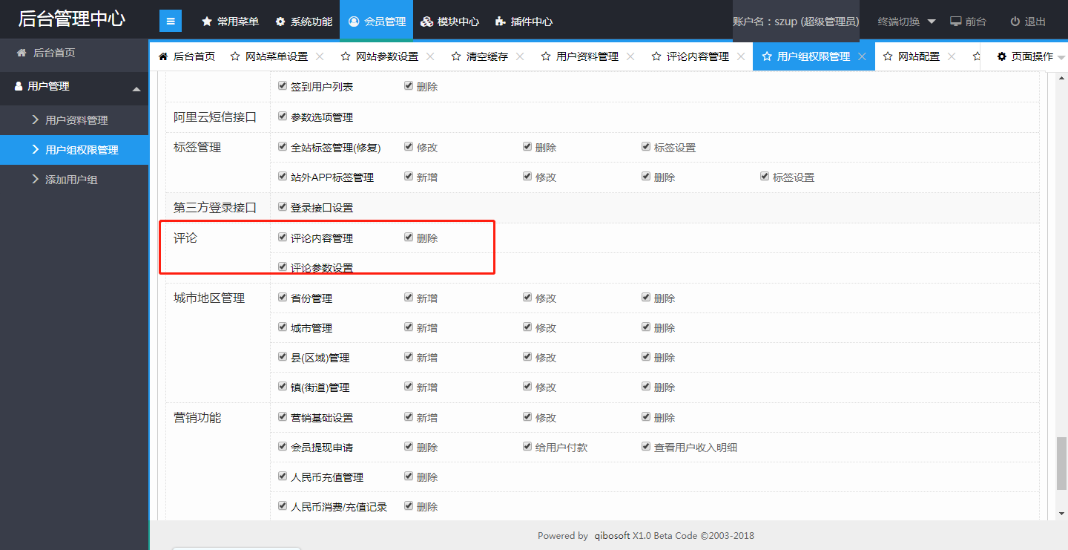This screenshot has width=1068, height=550.
Task: Click the vertical scrollbar thumb
Action: pyautogui.click(x=1061, y=463)
